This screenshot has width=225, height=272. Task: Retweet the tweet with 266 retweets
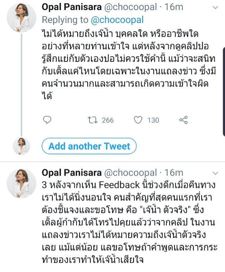click(90, 120)
